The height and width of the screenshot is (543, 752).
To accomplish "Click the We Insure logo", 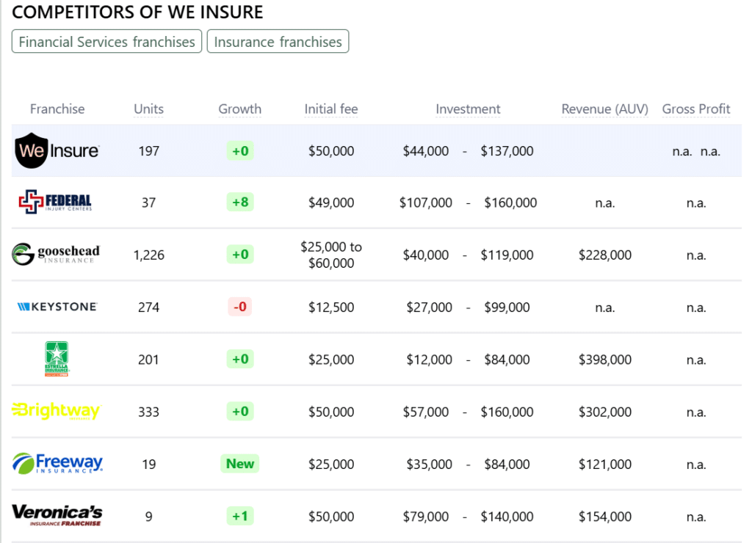I will click(57, 150).
